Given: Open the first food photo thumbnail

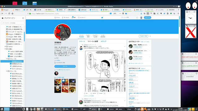Looking at the screenshot, I should 58,82.
